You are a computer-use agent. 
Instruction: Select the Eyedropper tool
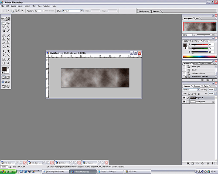point(8,60)
